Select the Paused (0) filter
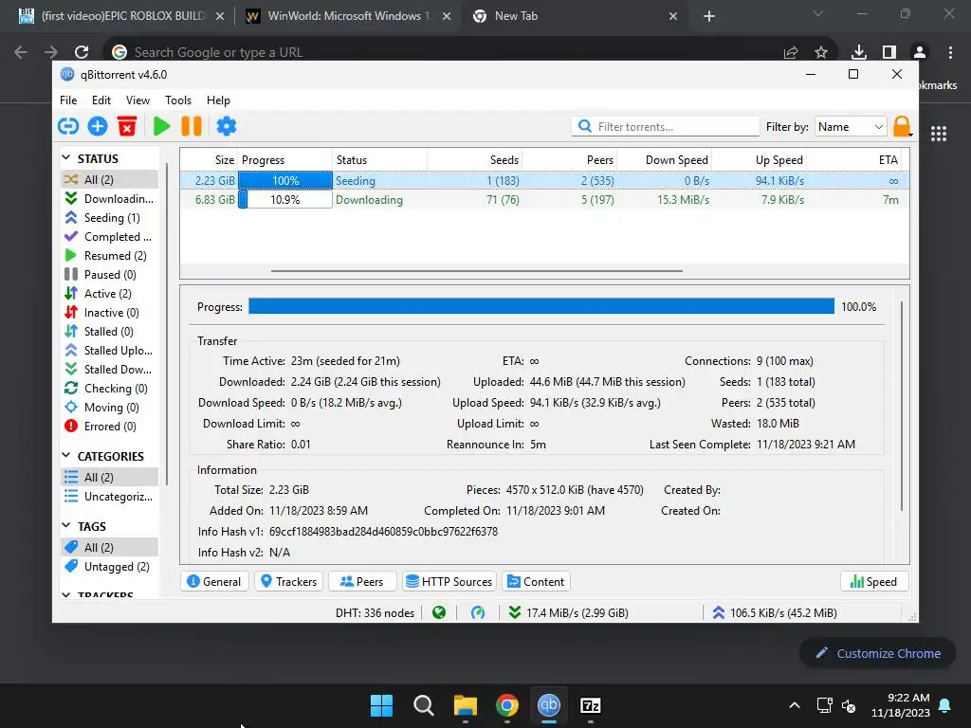The image size is (971, 728). 109,275
